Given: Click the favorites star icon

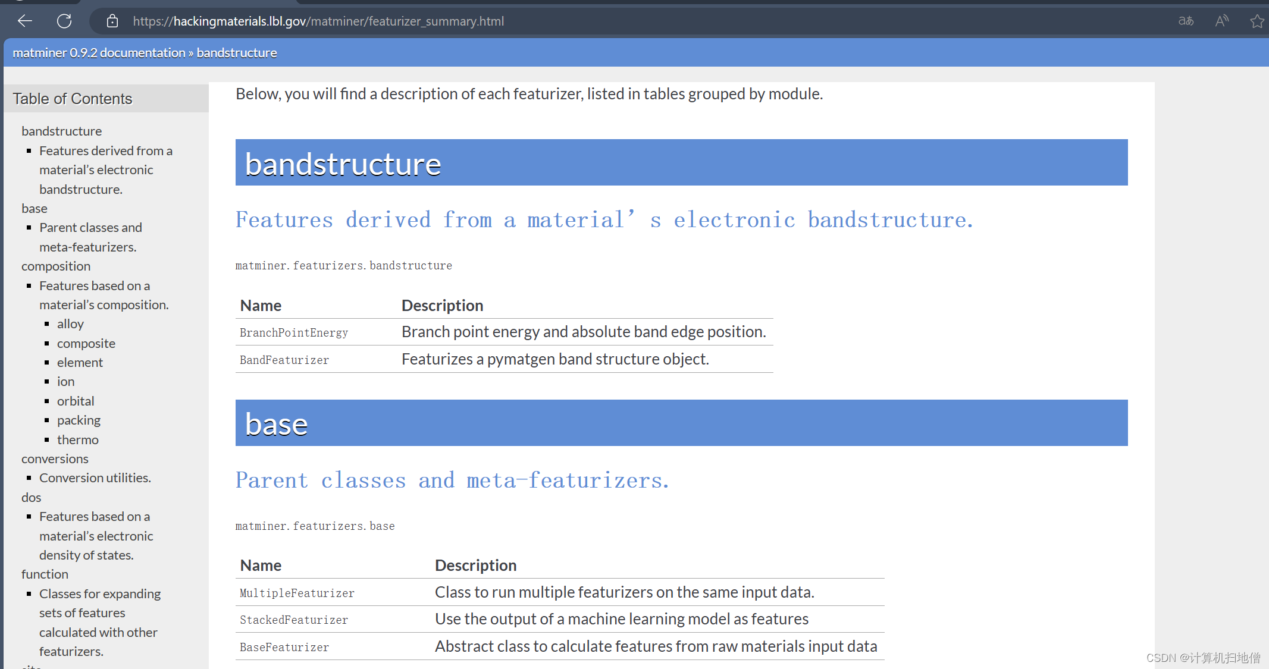Looking at the screenshot, I should [x=1257, y=21].
